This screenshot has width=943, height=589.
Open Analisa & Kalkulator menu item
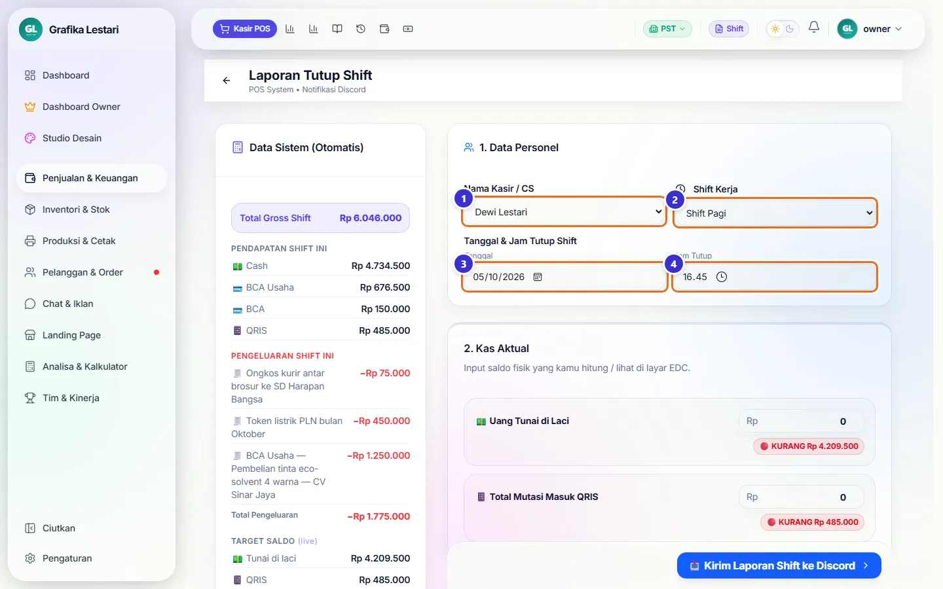pyautogui.click(x=92, y=366)
